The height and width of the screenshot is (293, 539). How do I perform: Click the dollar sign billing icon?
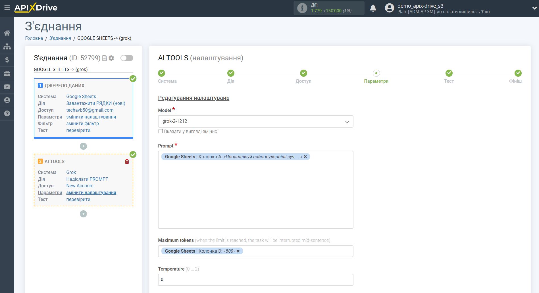(x=7, y=60)
